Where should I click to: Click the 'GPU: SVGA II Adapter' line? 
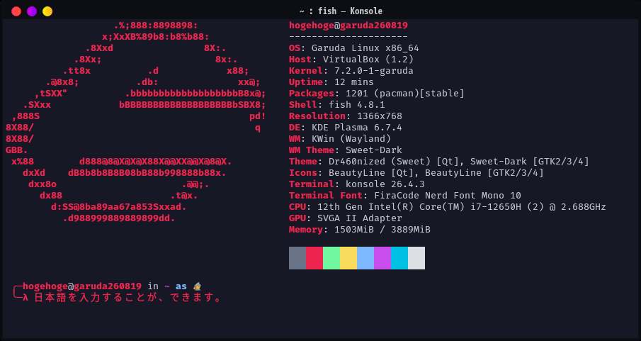(x=346, y=218)
